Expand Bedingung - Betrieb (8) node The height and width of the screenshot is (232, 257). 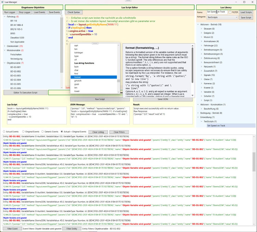click(198, 113)
